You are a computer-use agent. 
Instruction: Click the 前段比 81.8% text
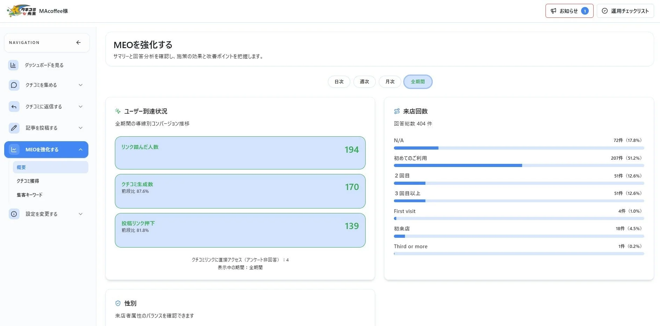(135, 230)
